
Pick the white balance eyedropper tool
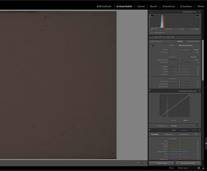152,46
